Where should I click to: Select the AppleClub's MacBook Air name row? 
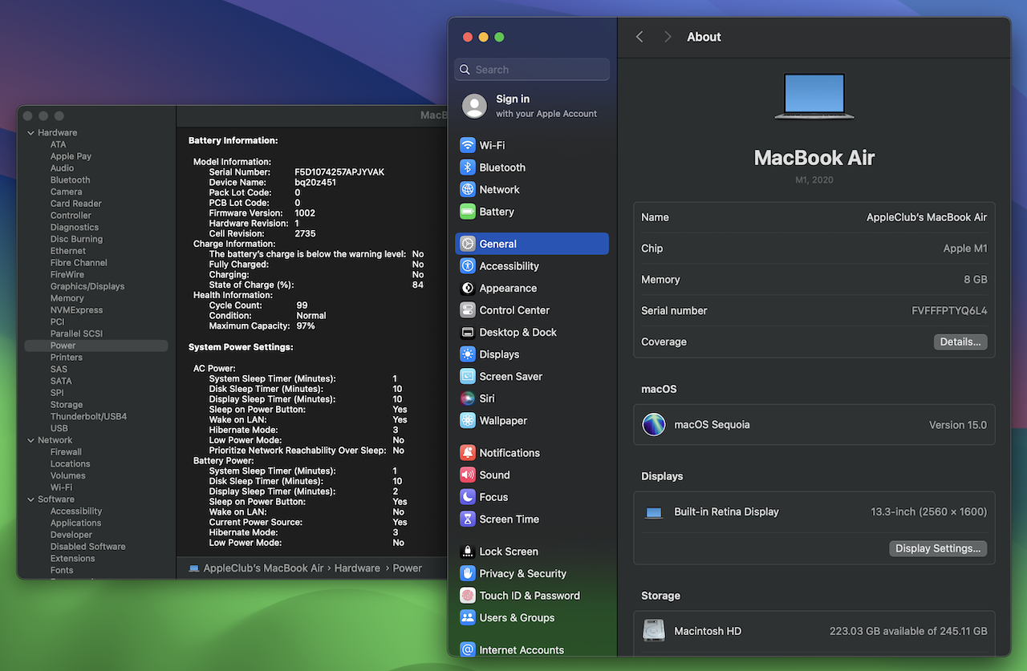[x=814, y=217]
